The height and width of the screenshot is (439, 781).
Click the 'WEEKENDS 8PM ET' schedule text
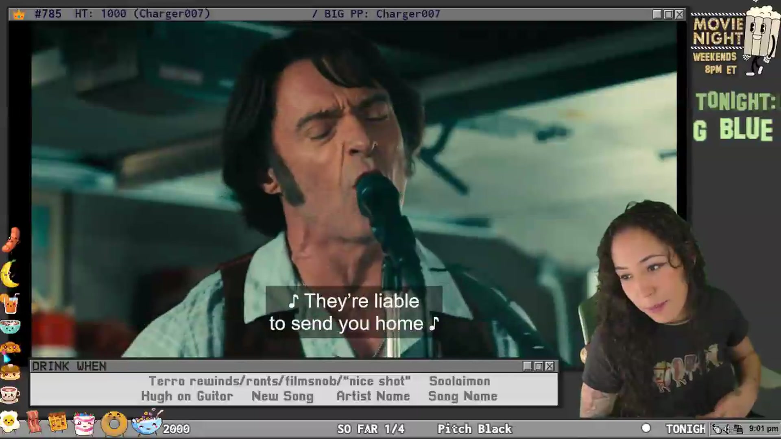715,63
